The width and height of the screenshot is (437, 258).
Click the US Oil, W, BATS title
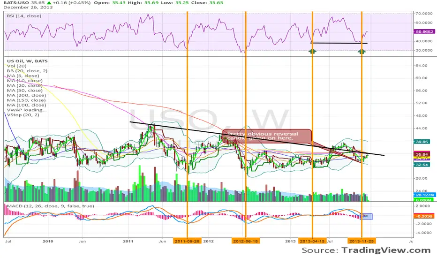coord(27,61)
